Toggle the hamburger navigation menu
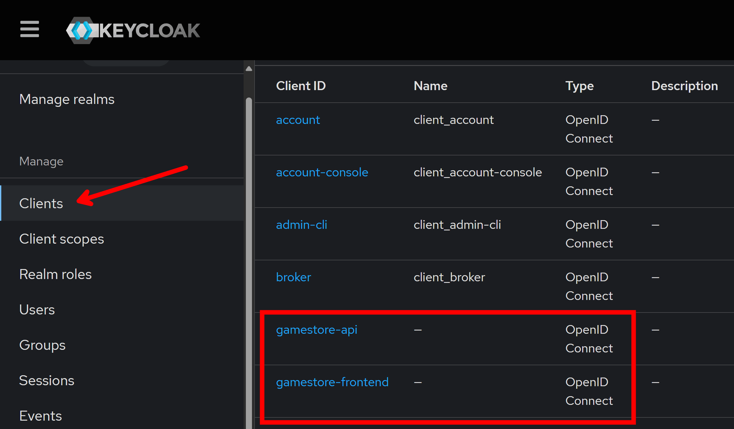This screenshot has height=429, width=734. [x=29, y=29]
